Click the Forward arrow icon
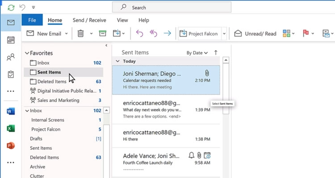Viewport: 335px width, 178px height. 167,33
